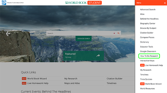The image size is (167, 93).
Task: Select How To Do Research menu item
Action: click(149, 56)
